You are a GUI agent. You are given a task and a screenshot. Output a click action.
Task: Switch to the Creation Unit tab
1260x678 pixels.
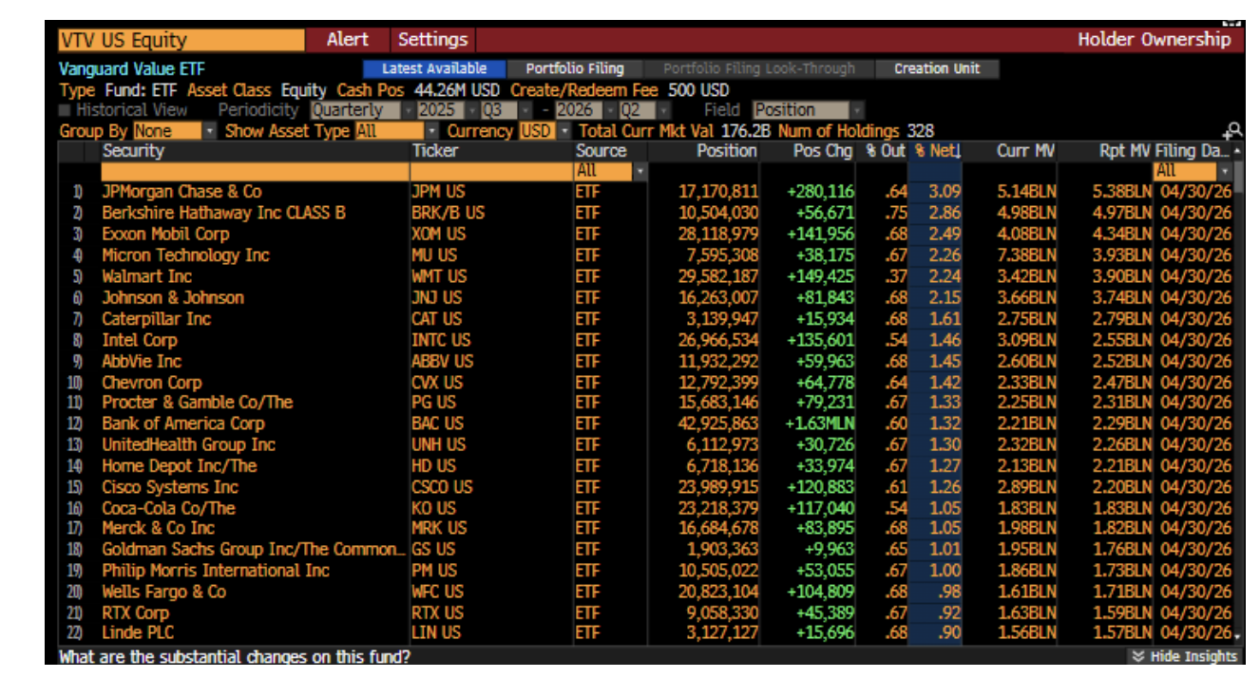click(x=936, y=68)
